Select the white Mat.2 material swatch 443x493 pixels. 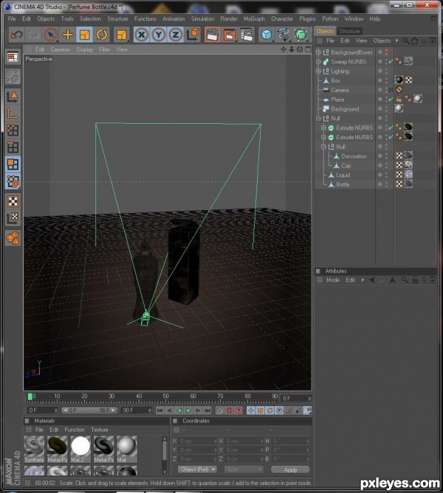tap(80, 449)
